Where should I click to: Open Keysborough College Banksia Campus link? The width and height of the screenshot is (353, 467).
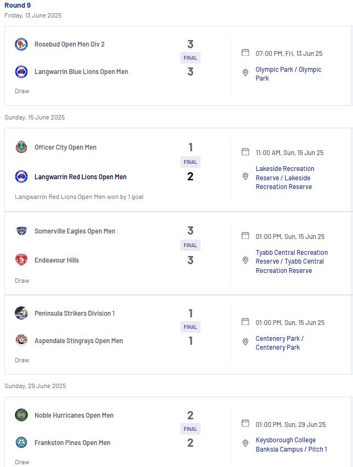tap(291, 445)
